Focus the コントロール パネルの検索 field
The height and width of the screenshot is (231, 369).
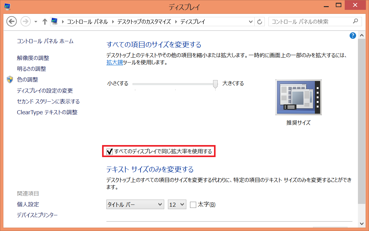pyautogui.click(x=315, y=22)
